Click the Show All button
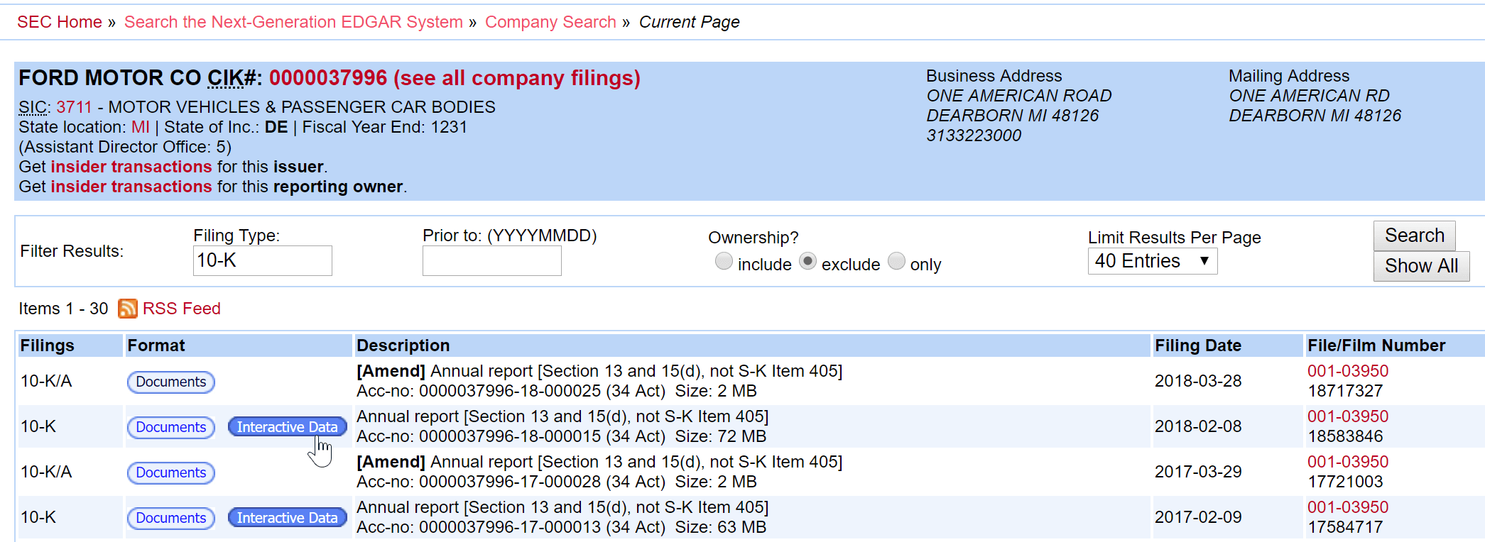1485x542 pixels. 1421,266
